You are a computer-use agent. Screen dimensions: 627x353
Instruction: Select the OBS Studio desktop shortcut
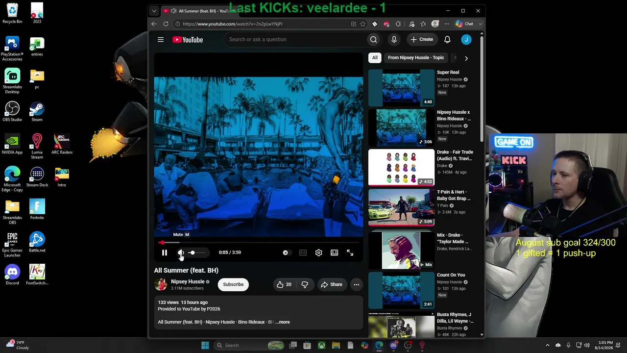pyautogui.click(x=12, y=111)
